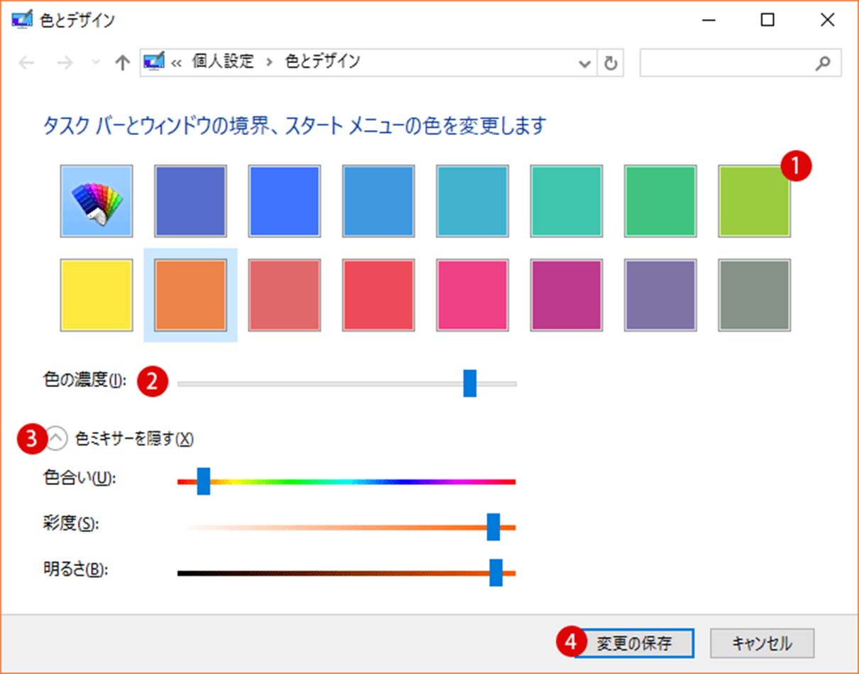Screen dimensions: 859x674
Task: Pick the turquoise green swatch
Action: 567,201
